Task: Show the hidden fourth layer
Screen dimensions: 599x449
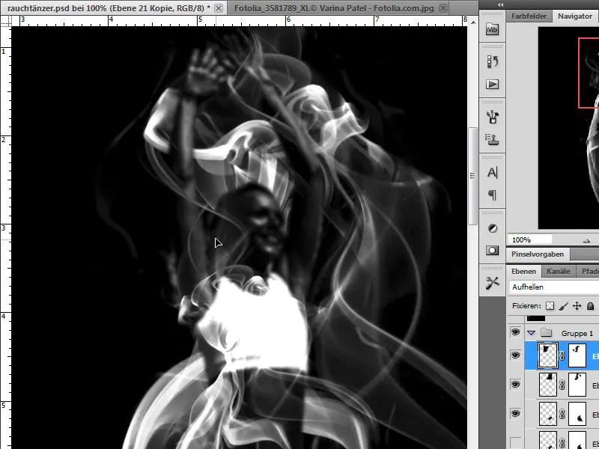Action: [515, 442]
